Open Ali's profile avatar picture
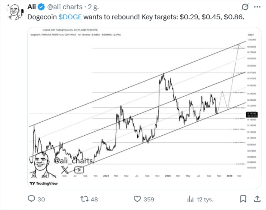This screenshot has height=210, width=266. pyautogui.click(x=14, y=12)
